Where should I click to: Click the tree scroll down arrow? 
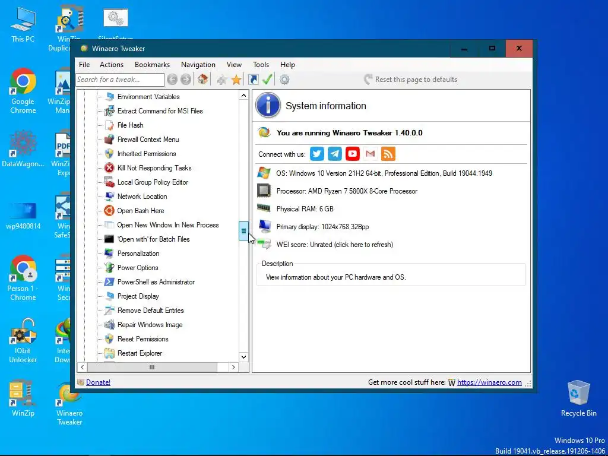243,357
